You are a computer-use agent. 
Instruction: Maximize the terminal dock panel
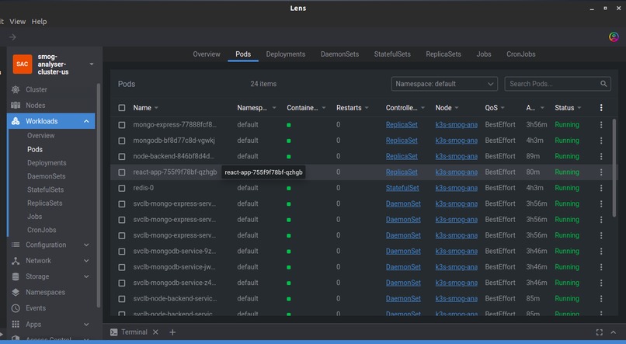click(600, 332)
